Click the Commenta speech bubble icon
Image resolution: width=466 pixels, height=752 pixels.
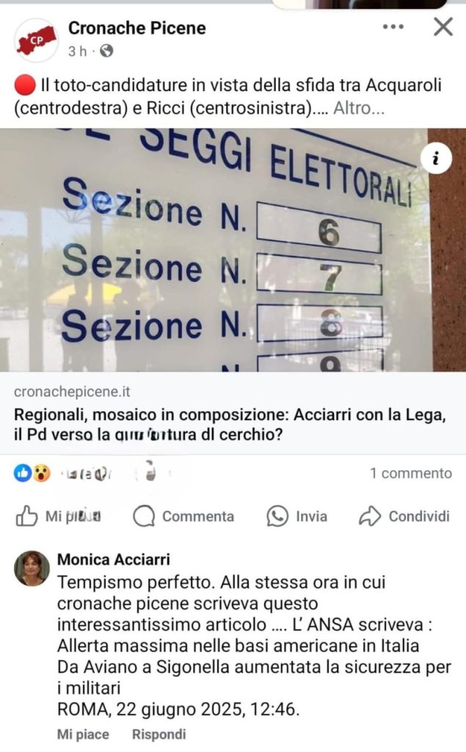(144, 516)
